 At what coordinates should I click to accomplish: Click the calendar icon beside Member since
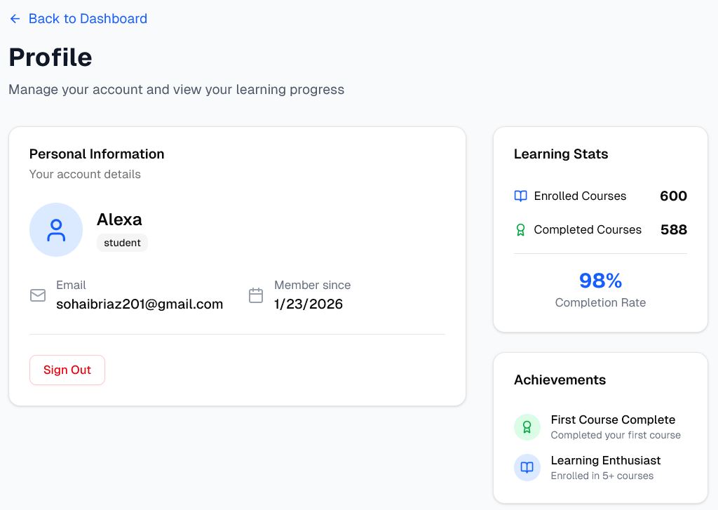pyautogui.click(x=255, y=295)
